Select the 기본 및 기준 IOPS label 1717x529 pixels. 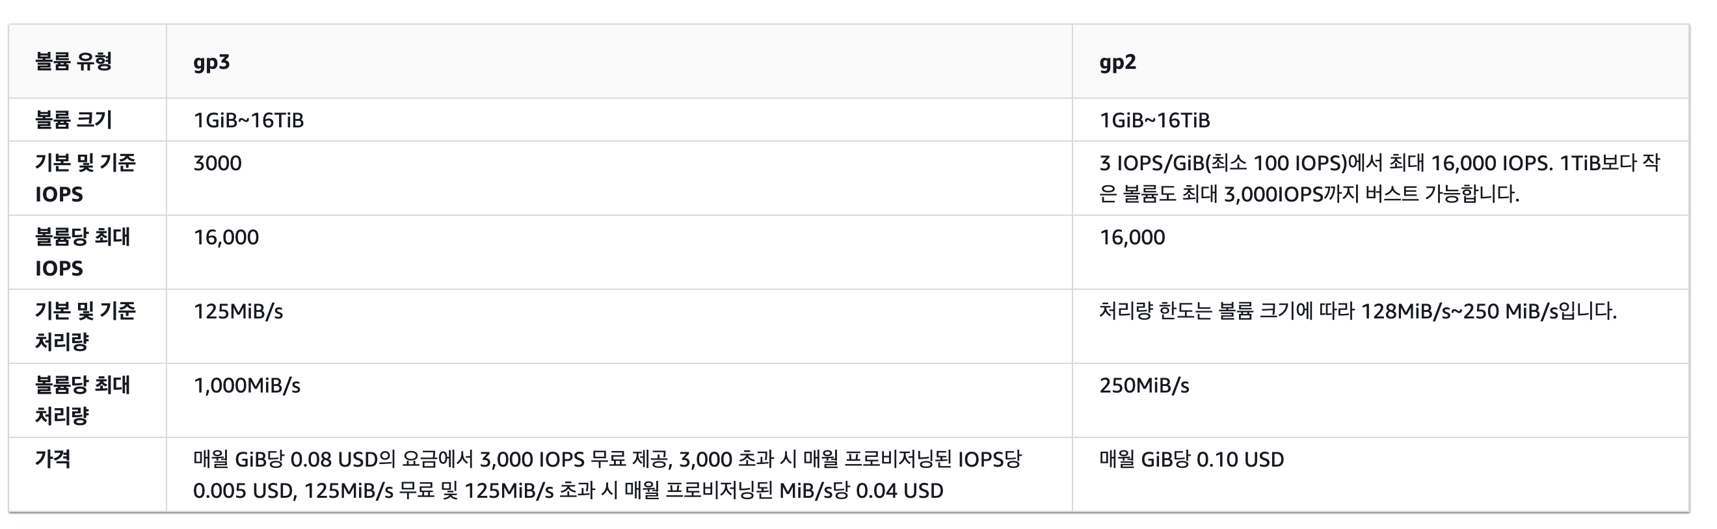85,178
